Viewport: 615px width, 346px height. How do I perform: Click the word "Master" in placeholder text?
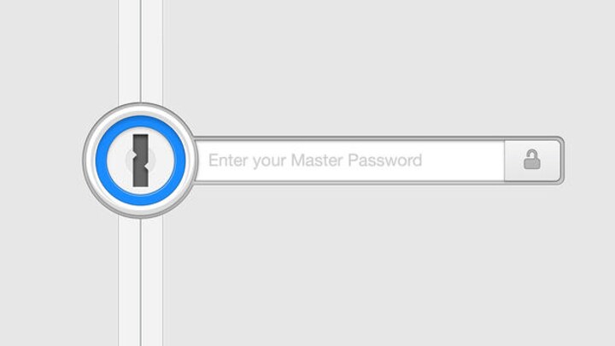click(x=317, y=160)
